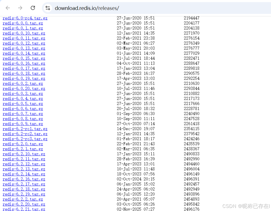Select file size 2289818
The width and height of the screenshot is (271, 211).
click(191, 68)
